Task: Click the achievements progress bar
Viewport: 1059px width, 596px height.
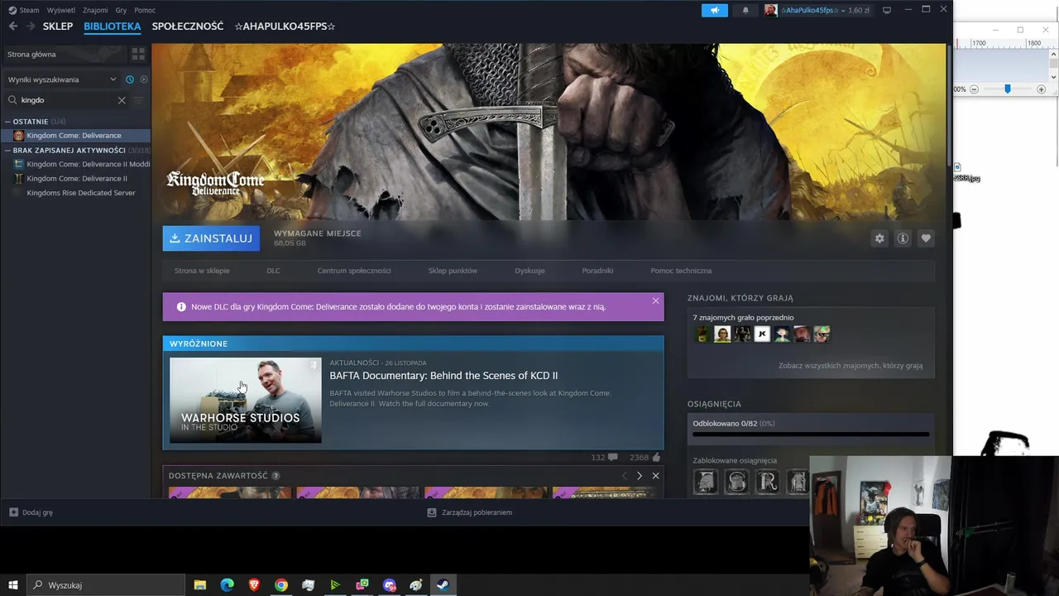Action: point(811,434)
